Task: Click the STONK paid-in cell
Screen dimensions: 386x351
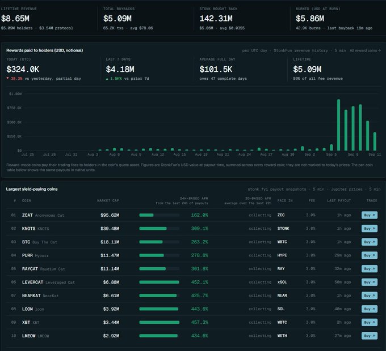Action: [283, 229]
